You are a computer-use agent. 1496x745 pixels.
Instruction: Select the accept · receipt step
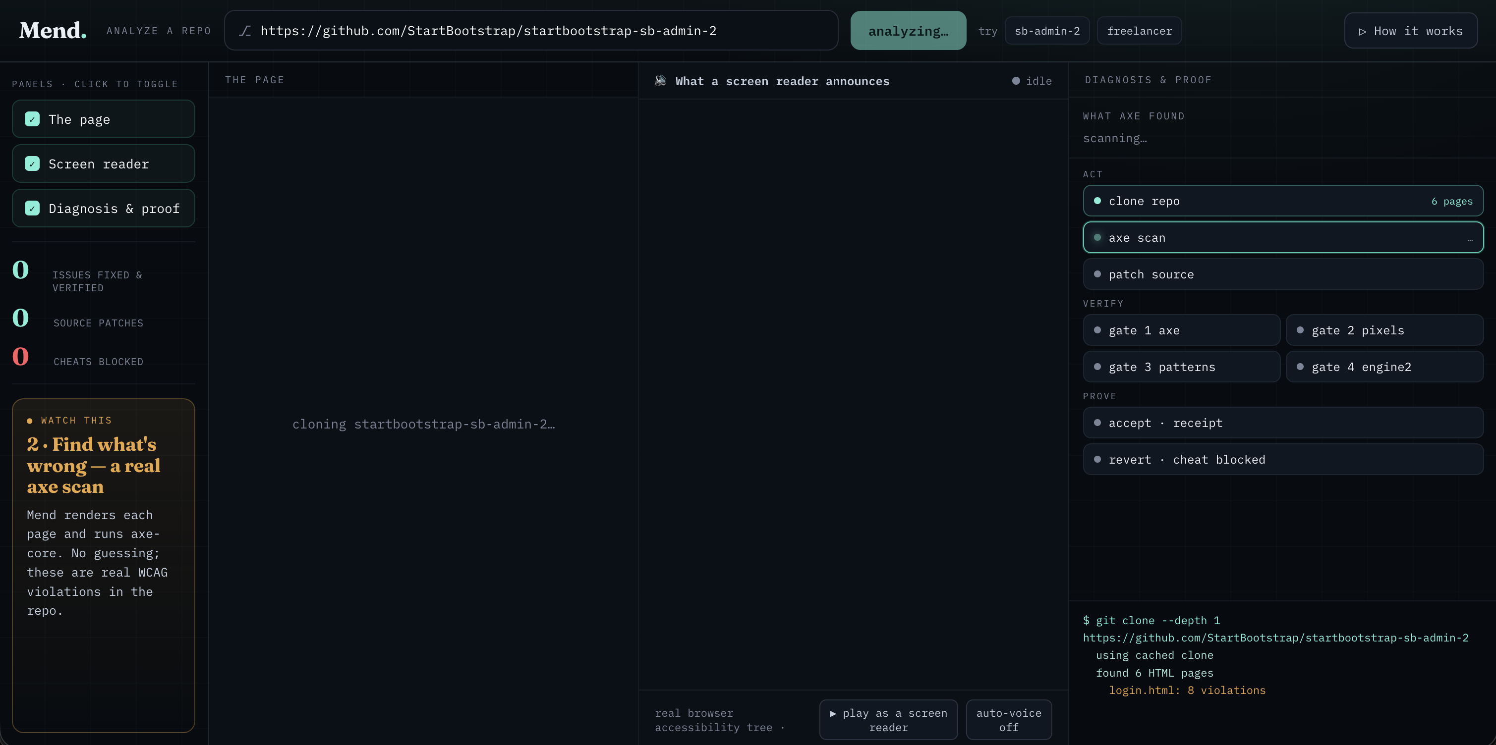[1283, 423]
